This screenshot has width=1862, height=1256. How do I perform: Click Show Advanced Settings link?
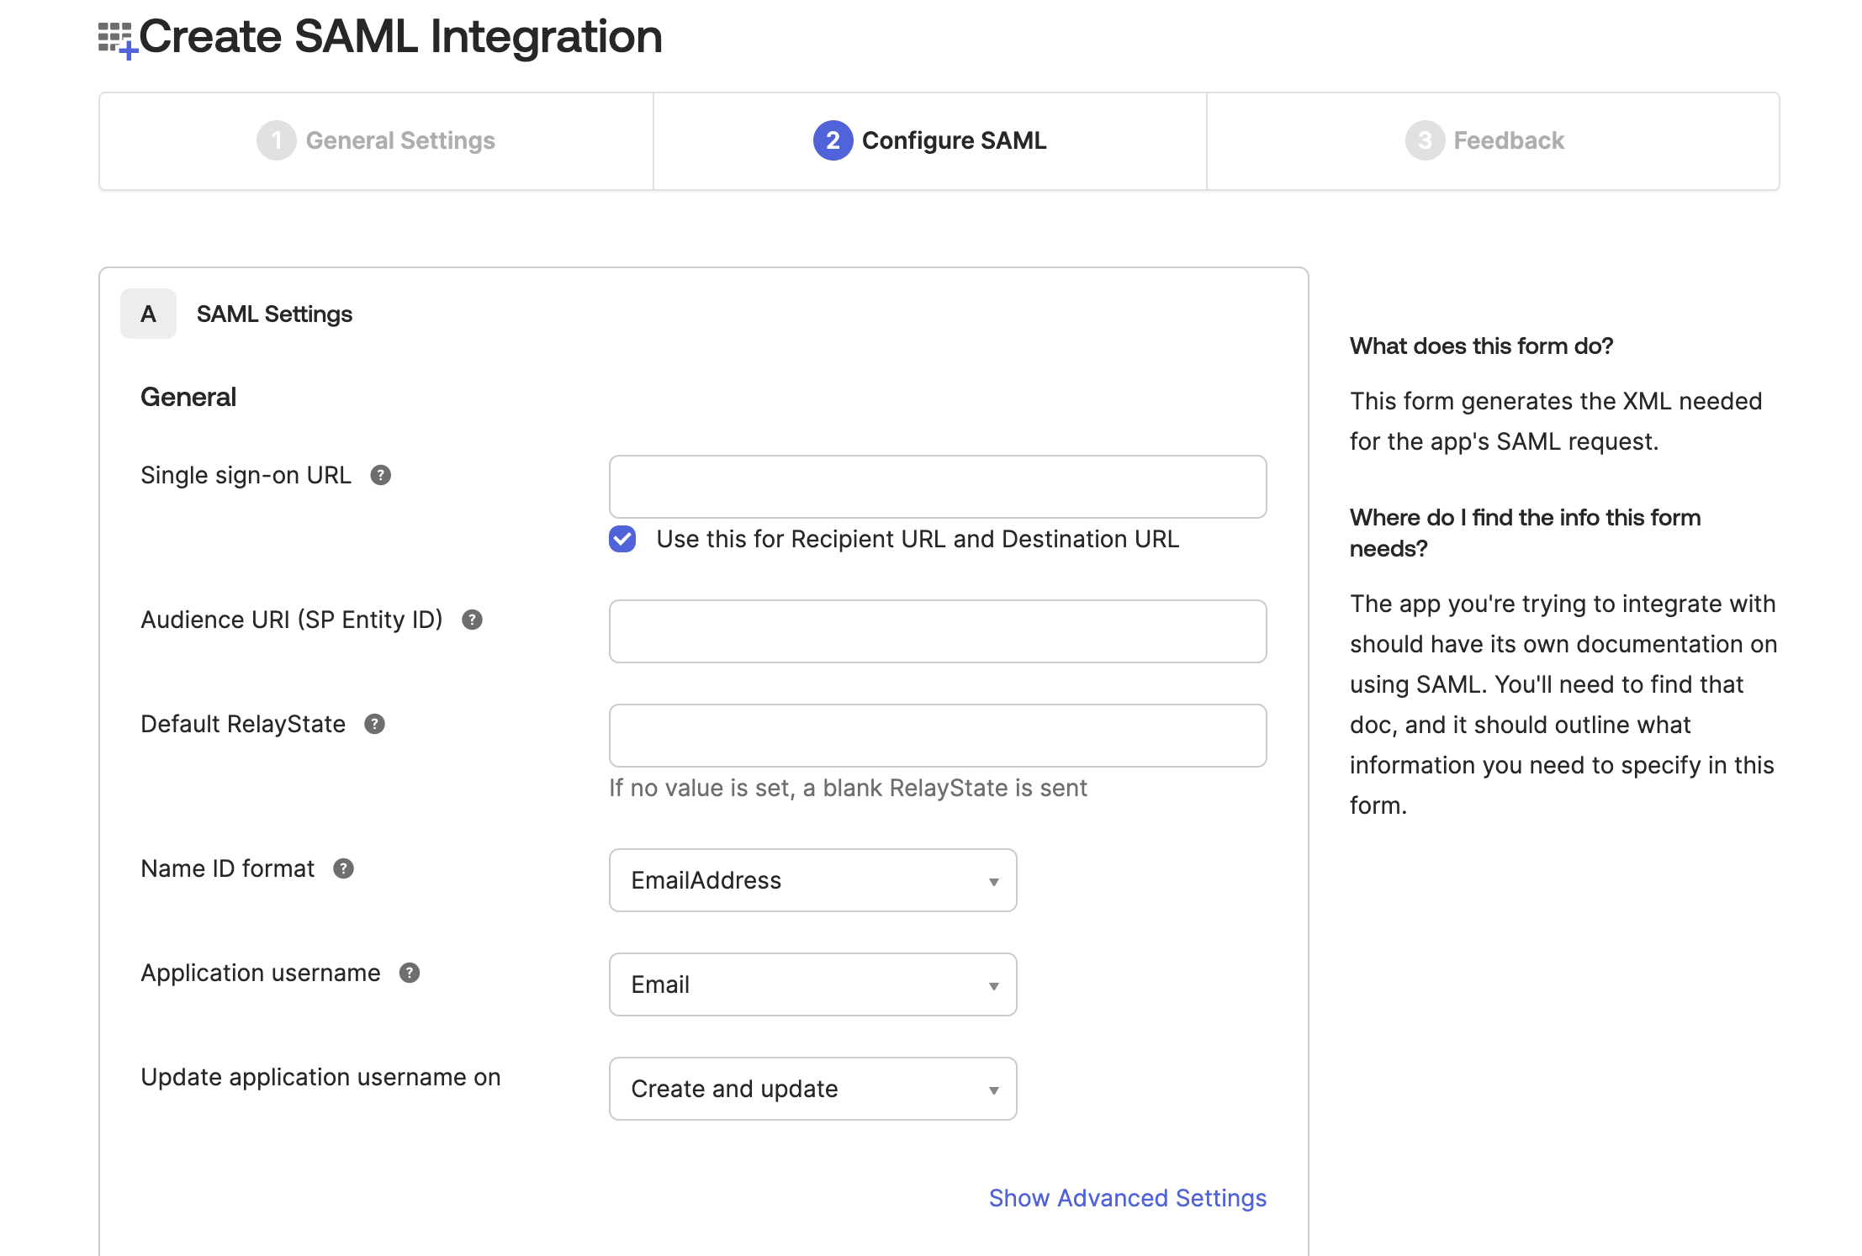1127,1199
